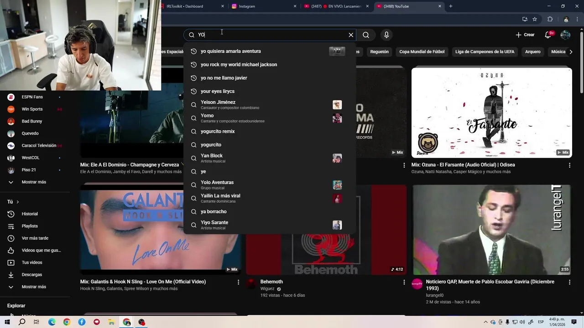Open Descargas in sidebar
Image resolution: width=584 pixels, height=328 pixels.
point(34,275)
